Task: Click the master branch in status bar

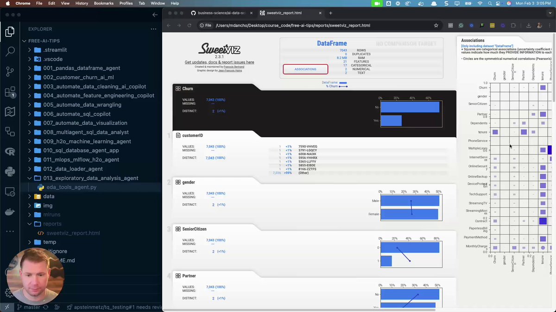Action: click(x=29, y=307)
